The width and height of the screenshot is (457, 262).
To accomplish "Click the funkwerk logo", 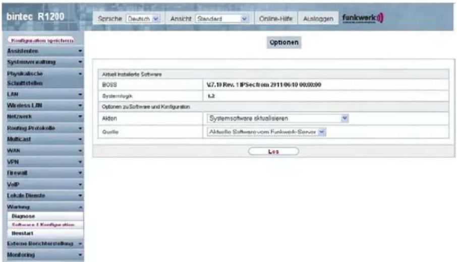I will coord(363,18).
